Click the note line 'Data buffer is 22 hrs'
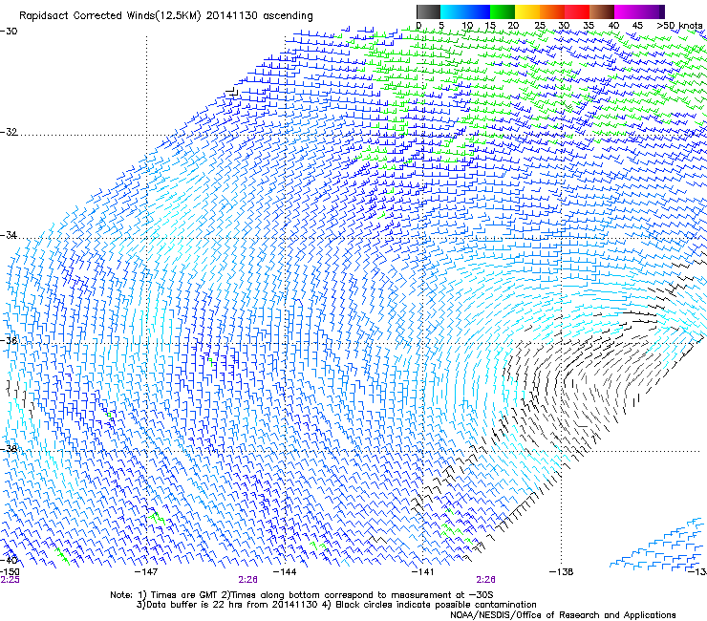 [336, 605]
